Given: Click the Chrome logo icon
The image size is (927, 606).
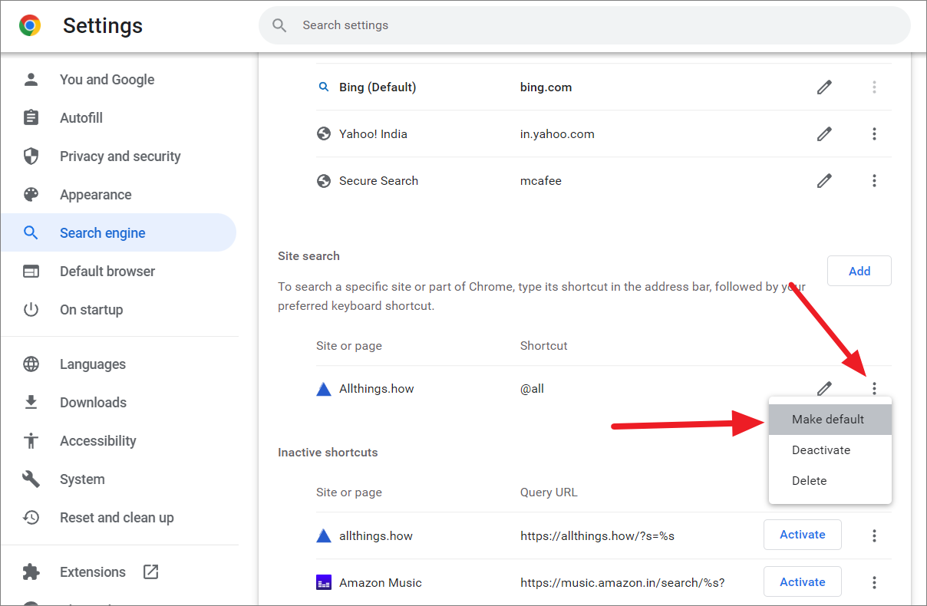Looking at the screenshot, I should point(30,25).
